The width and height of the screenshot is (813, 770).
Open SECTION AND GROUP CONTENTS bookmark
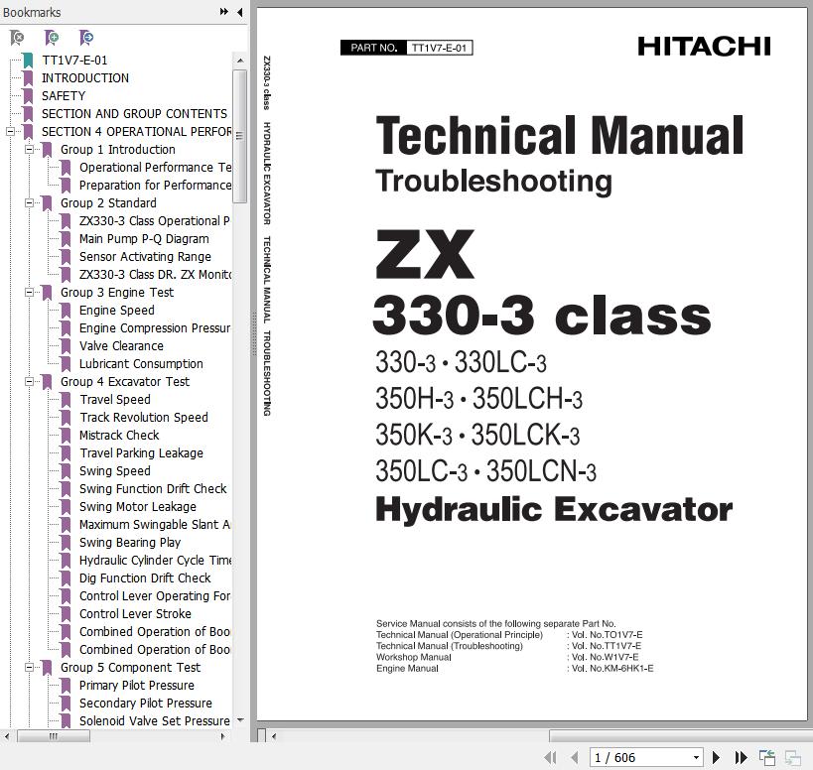click(x=134, y=113)
